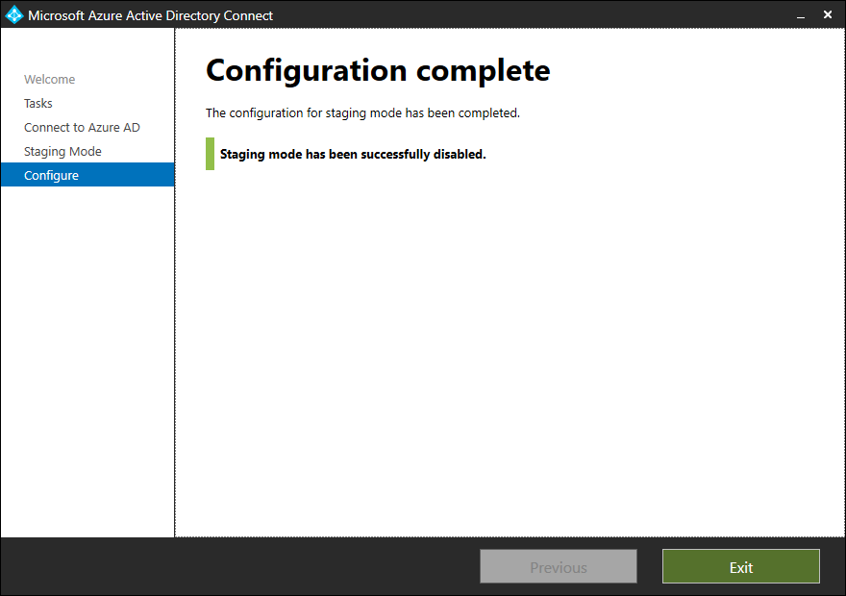Click the window title 'Microsoft Azure Active Directory Connect'
This screenshot has width=846, height=596.
pyautogui.click(x=151, y=15)
